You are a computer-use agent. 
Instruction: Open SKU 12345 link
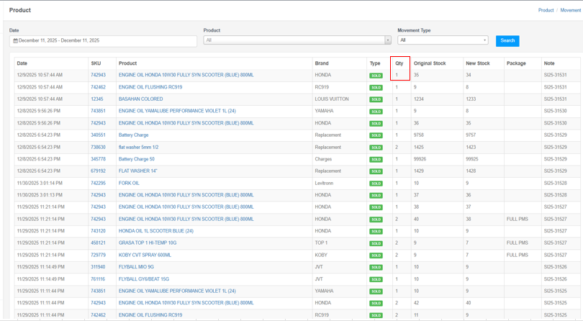click(96, 99)
